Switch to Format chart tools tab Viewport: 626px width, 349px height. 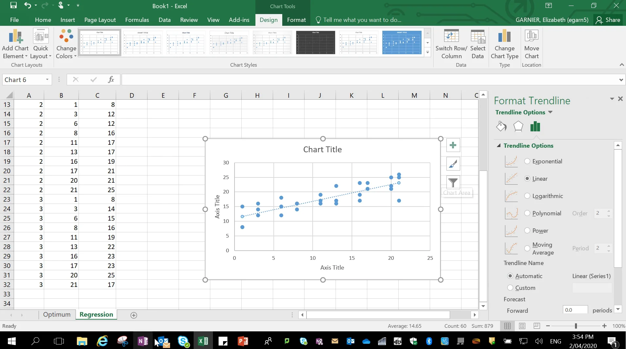click(296, 20)
